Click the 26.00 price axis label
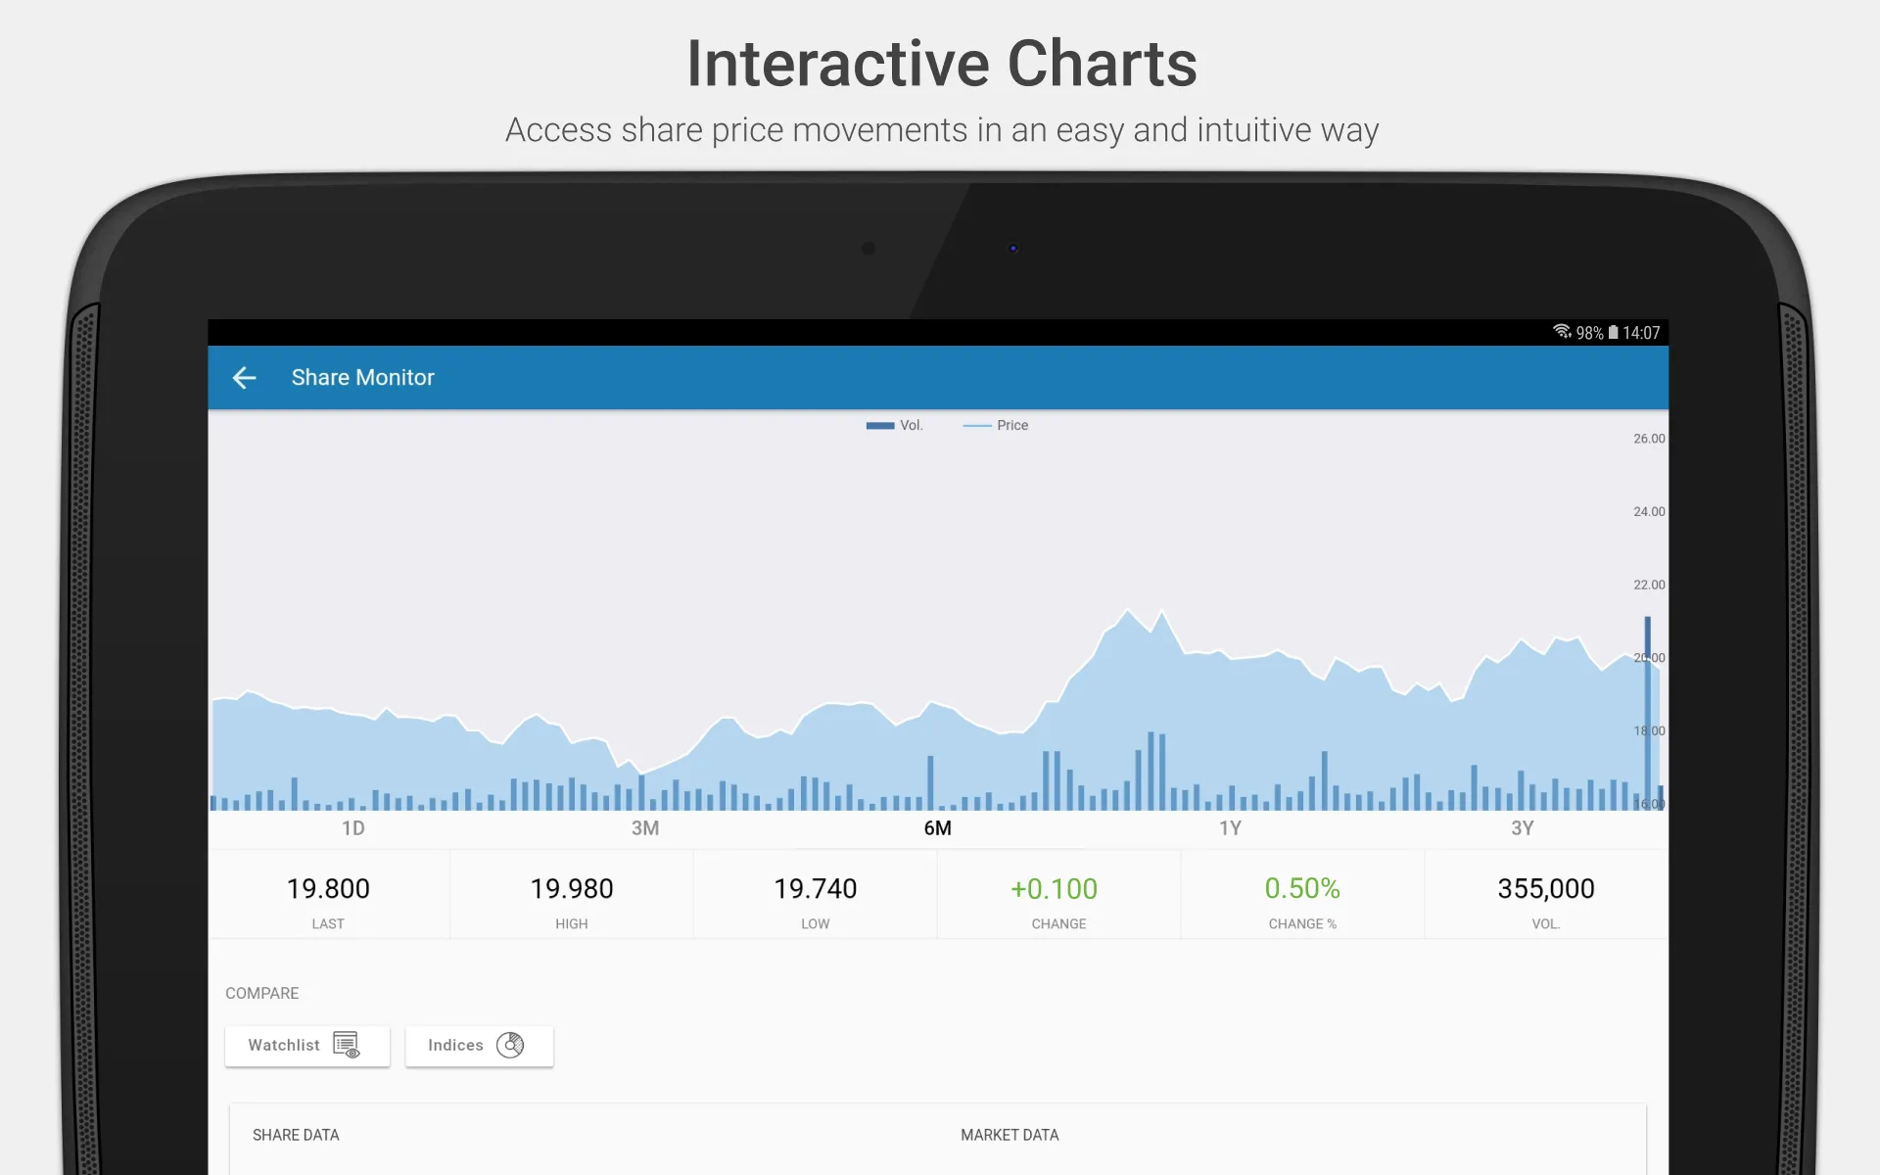 (x=1649, y=439)
